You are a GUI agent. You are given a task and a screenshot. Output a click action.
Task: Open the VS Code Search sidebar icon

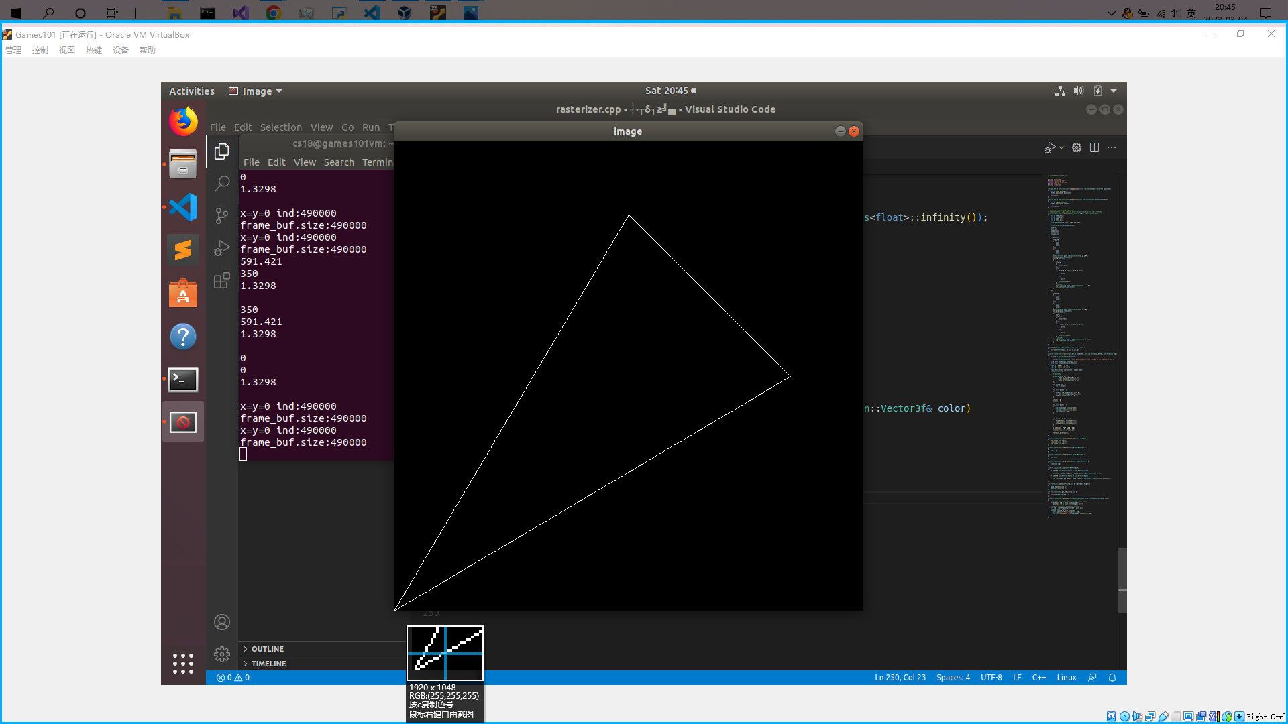coord(222,184)
